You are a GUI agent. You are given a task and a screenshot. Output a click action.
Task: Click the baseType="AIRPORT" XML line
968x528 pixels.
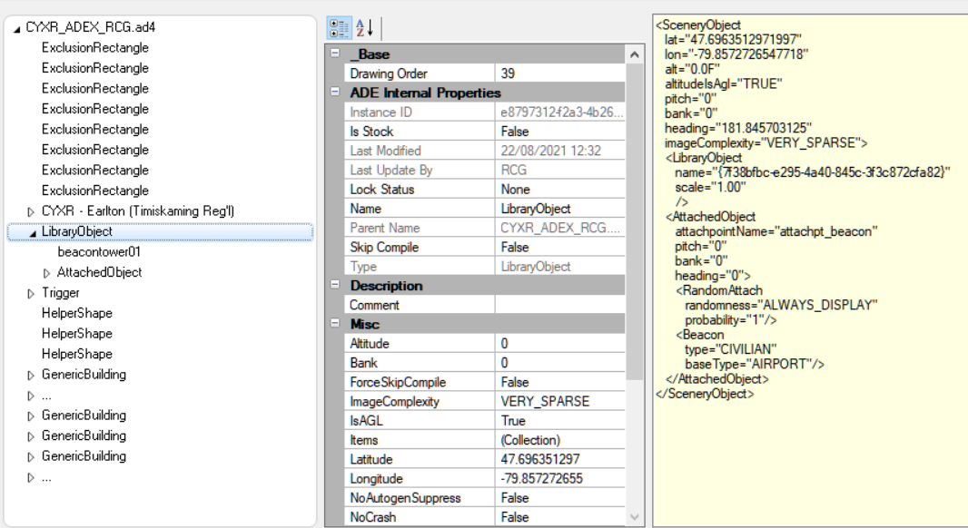point(755,364)
